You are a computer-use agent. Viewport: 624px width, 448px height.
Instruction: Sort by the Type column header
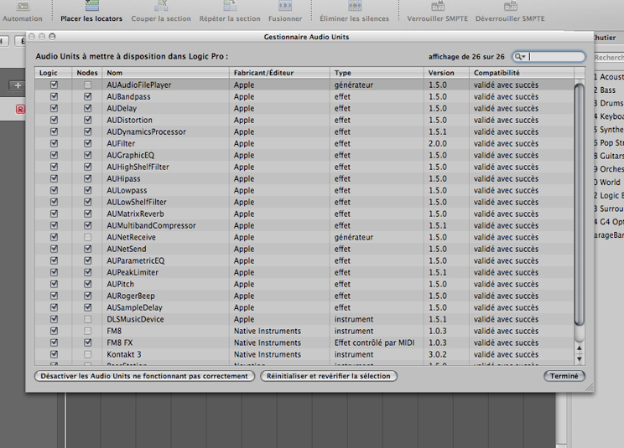377,73
